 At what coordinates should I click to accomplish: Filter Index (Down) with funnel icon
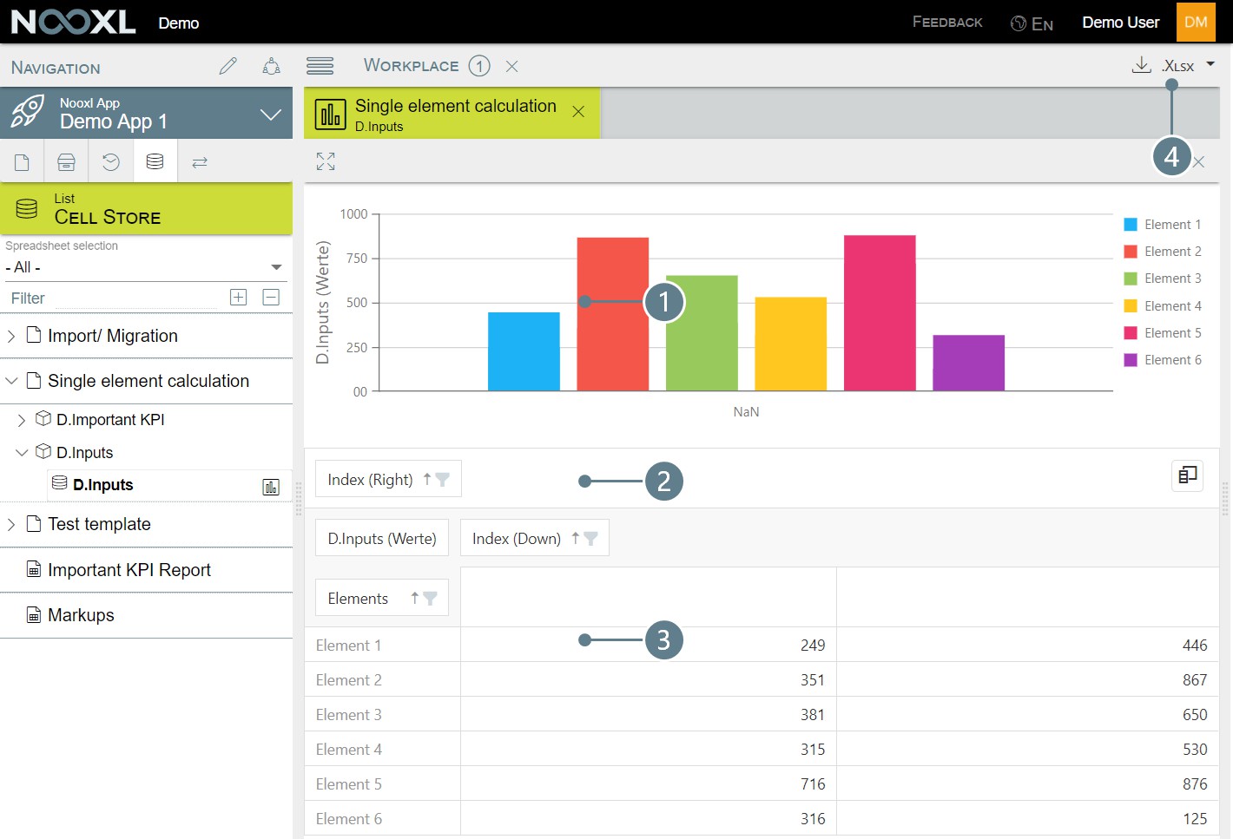[590, 538]
